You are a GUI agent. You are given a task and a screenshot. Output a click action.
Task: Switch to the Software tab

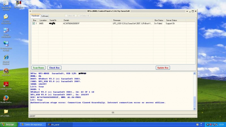pyautogui.click(x=45, y=16)
